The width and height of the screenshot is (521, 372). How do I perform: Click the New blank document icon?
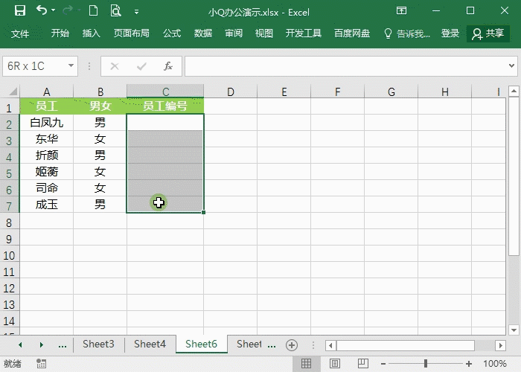click(93, 11)
